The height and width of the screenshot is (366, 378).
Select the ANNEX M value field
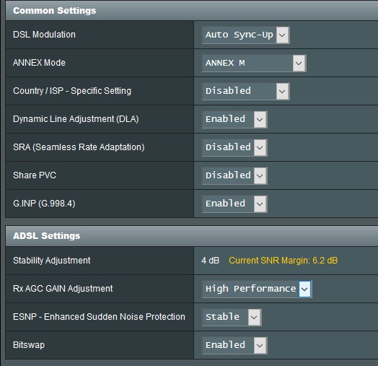[x=254, y=64]
